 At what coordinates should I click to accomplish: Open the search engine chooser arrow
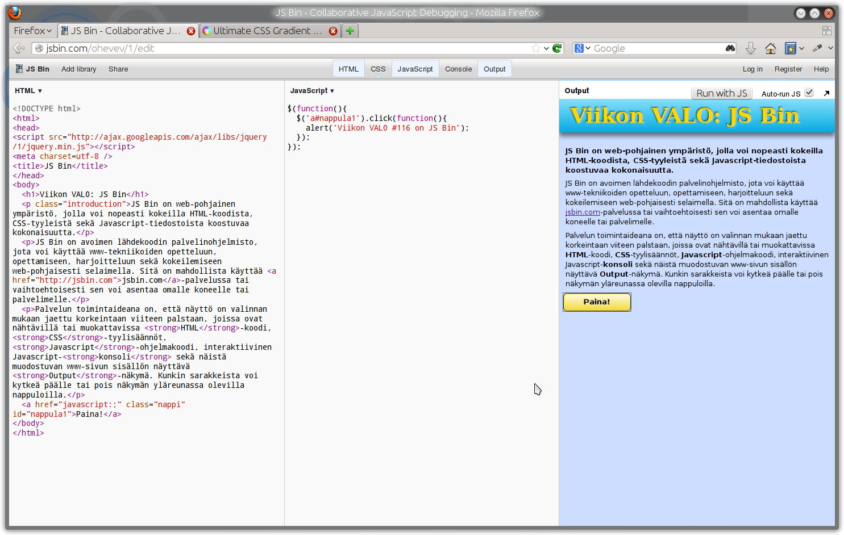[x=588, y=48]
